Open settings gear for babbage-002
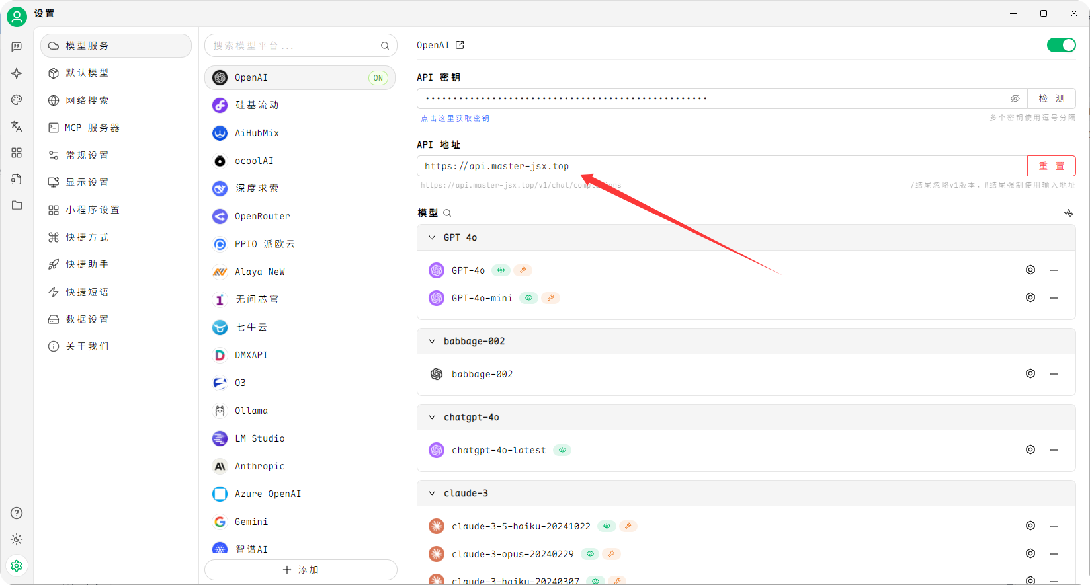1090x585 pixels. tap(1030, 373)
